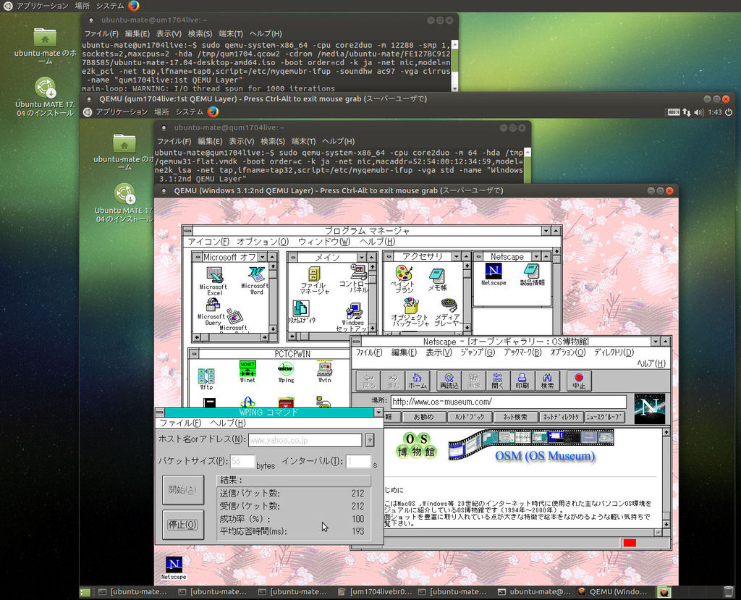Screen dimensions: 741x600
Task: Open the host name dropdown in WPING
Action: [370, 440]
